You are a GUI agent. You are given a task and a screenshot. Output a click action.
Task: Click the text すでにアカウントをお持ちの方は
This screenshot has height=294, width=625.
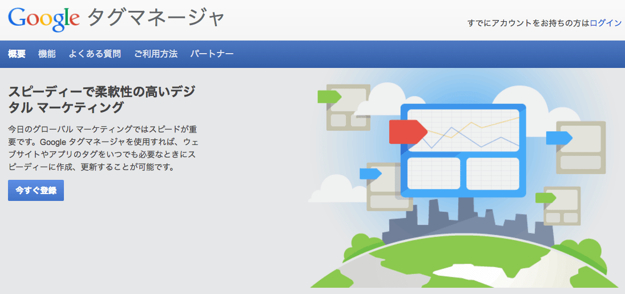pyautogui.click(x=528, y=23)
